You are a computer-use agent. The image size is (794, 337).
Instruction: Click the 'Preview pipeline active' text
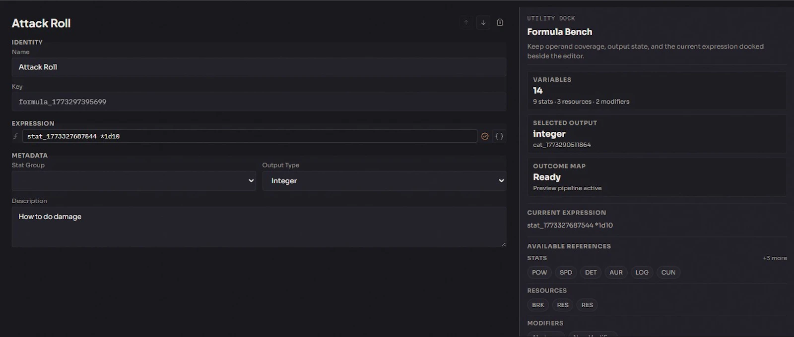(567, 188)
